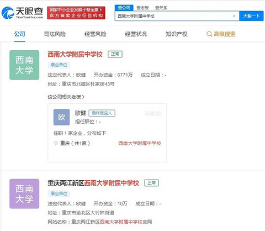The image size is (265, 231).
Task: Select the 查公司 search tab
Action: 124,8
